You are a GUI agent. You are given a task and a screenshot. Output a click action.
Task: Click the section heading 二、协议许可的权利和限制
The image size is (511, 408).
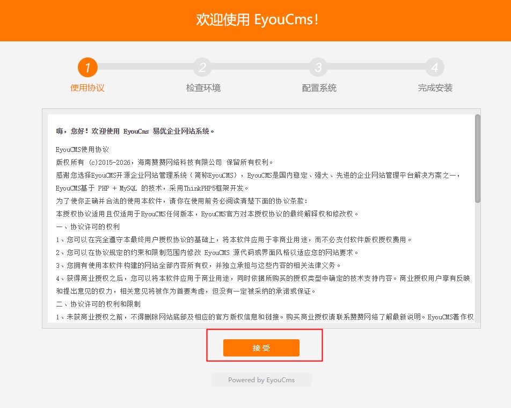98,304
